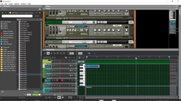Select the Pencil tool in sequencer toolbar
The width and height of the screenshot is (181, 101).
(x=48, y=53)
